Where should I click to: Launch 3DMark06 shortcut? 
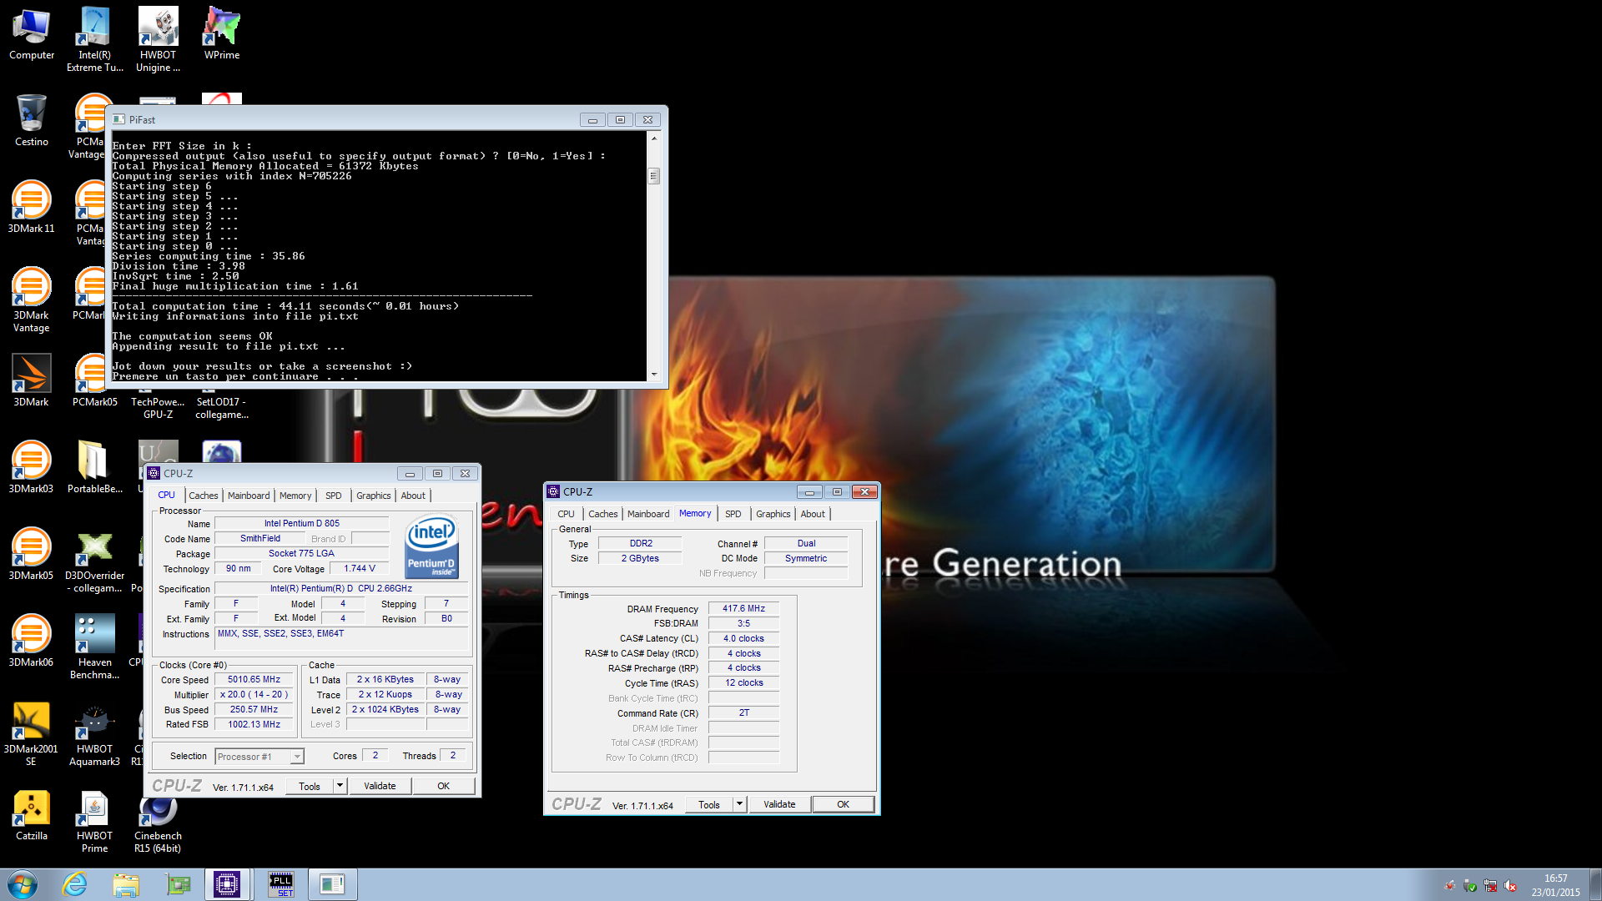32,642
